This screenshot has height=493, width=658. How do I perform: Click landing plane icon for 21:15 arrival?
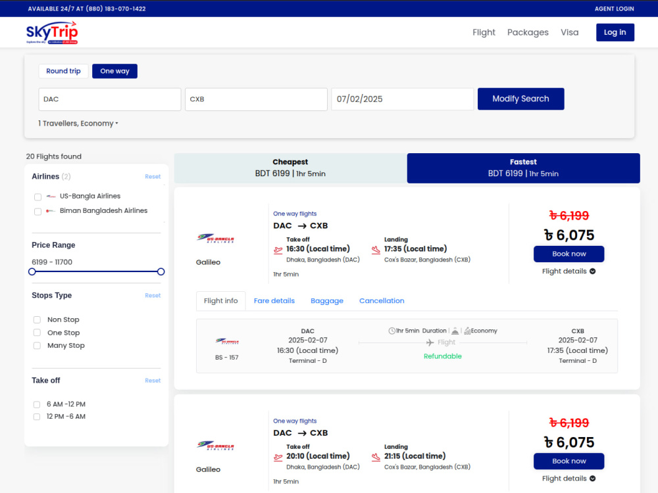point(376,458)
